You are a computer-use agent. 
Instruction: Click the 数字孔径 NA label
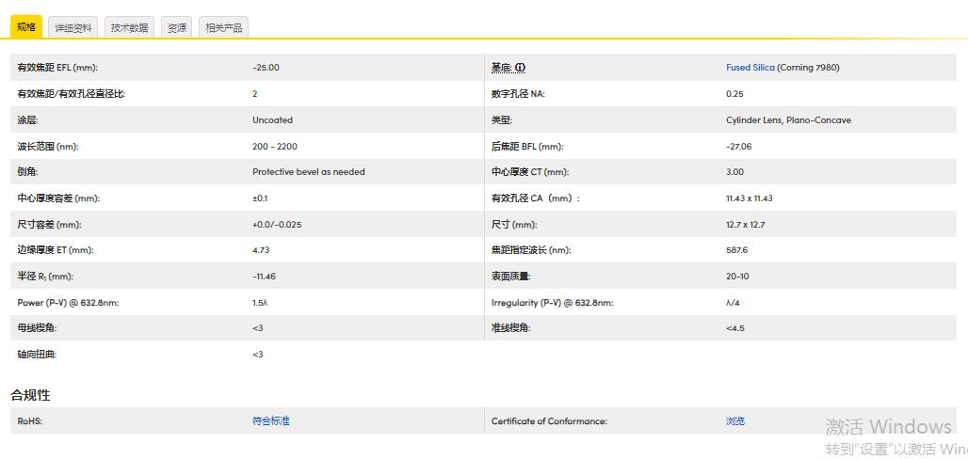point(519,94)
